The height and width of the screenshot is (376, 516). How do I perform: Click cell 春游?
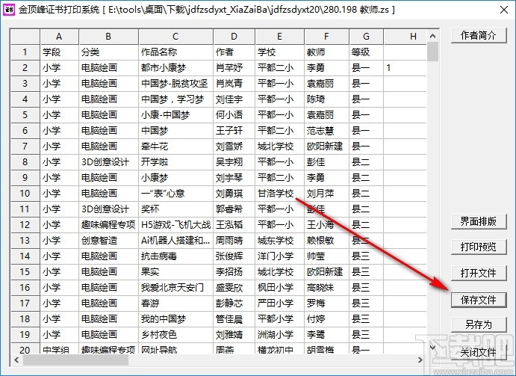tap(175, 303)
